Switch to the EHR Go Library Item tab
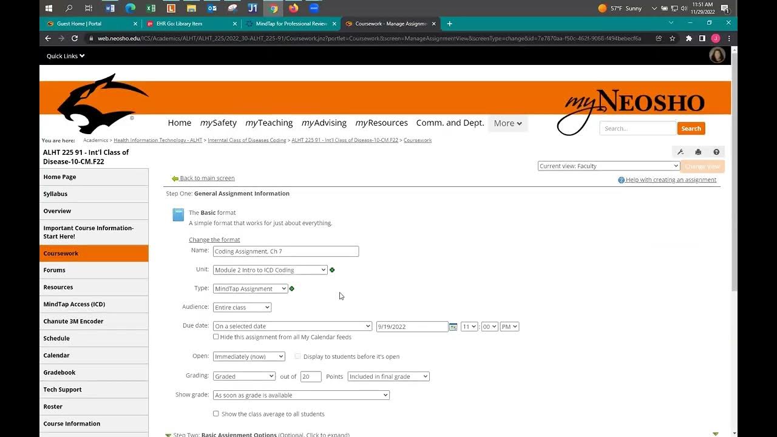The image size is (777, 437). pos(191,24)
